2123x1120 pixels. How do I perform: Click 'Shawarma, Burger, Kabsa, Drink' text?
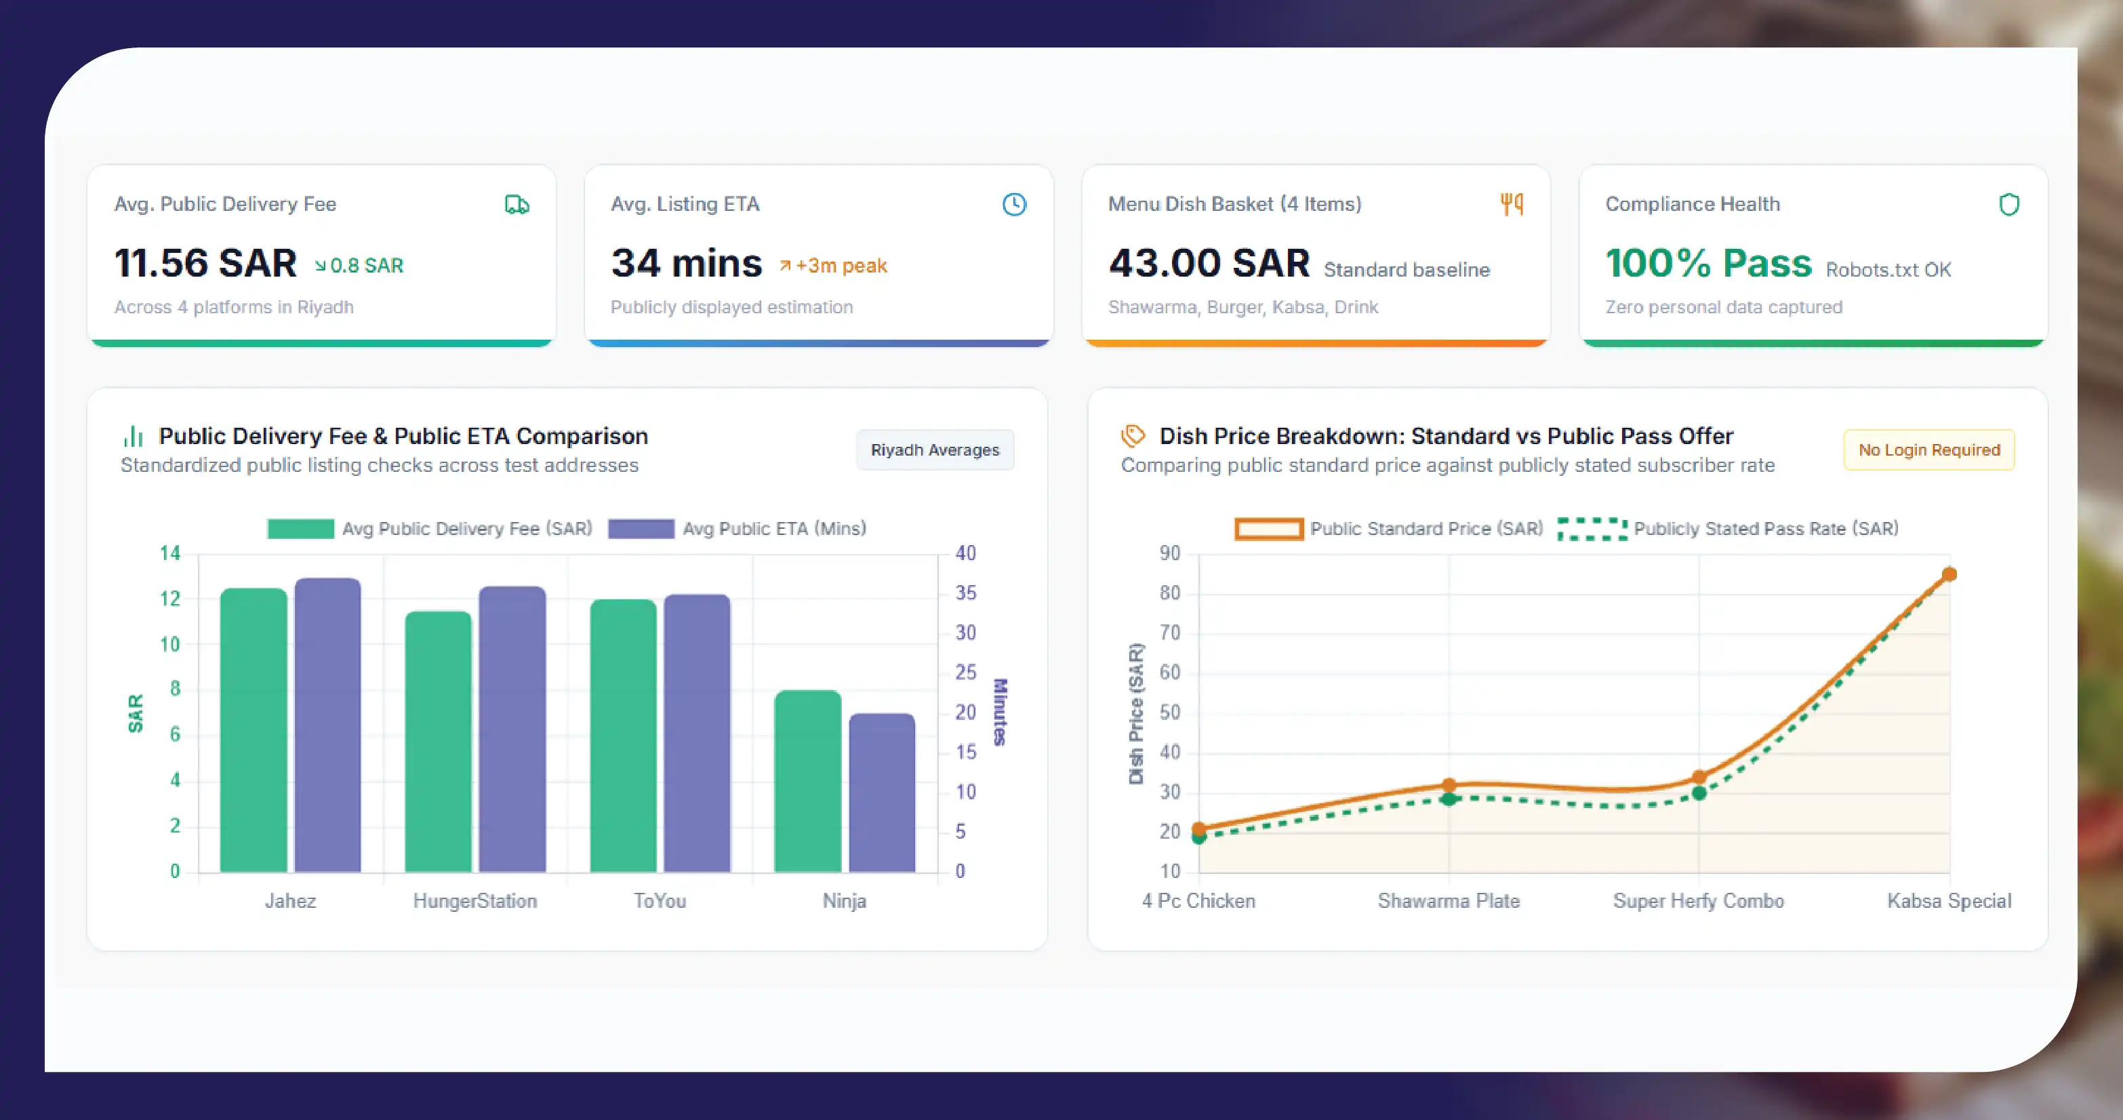1242,306
